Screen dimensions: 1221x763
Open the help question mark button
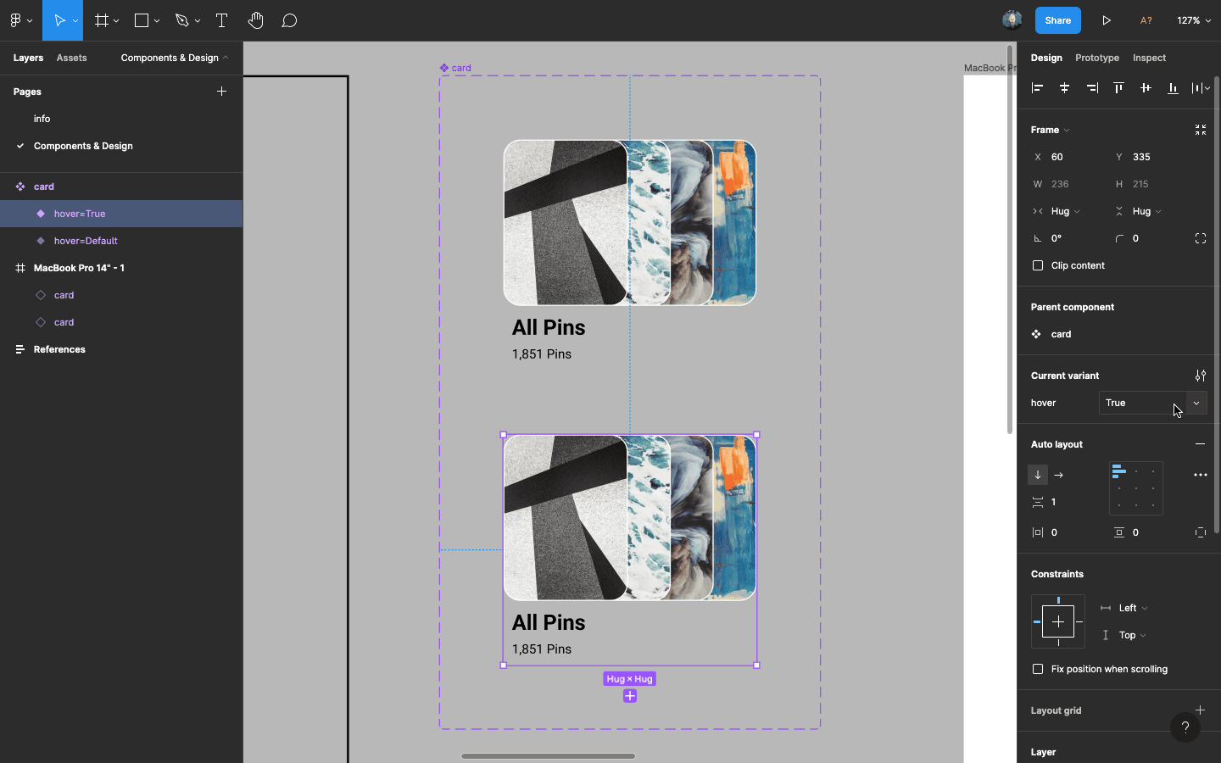click(x=1185, y=727)
